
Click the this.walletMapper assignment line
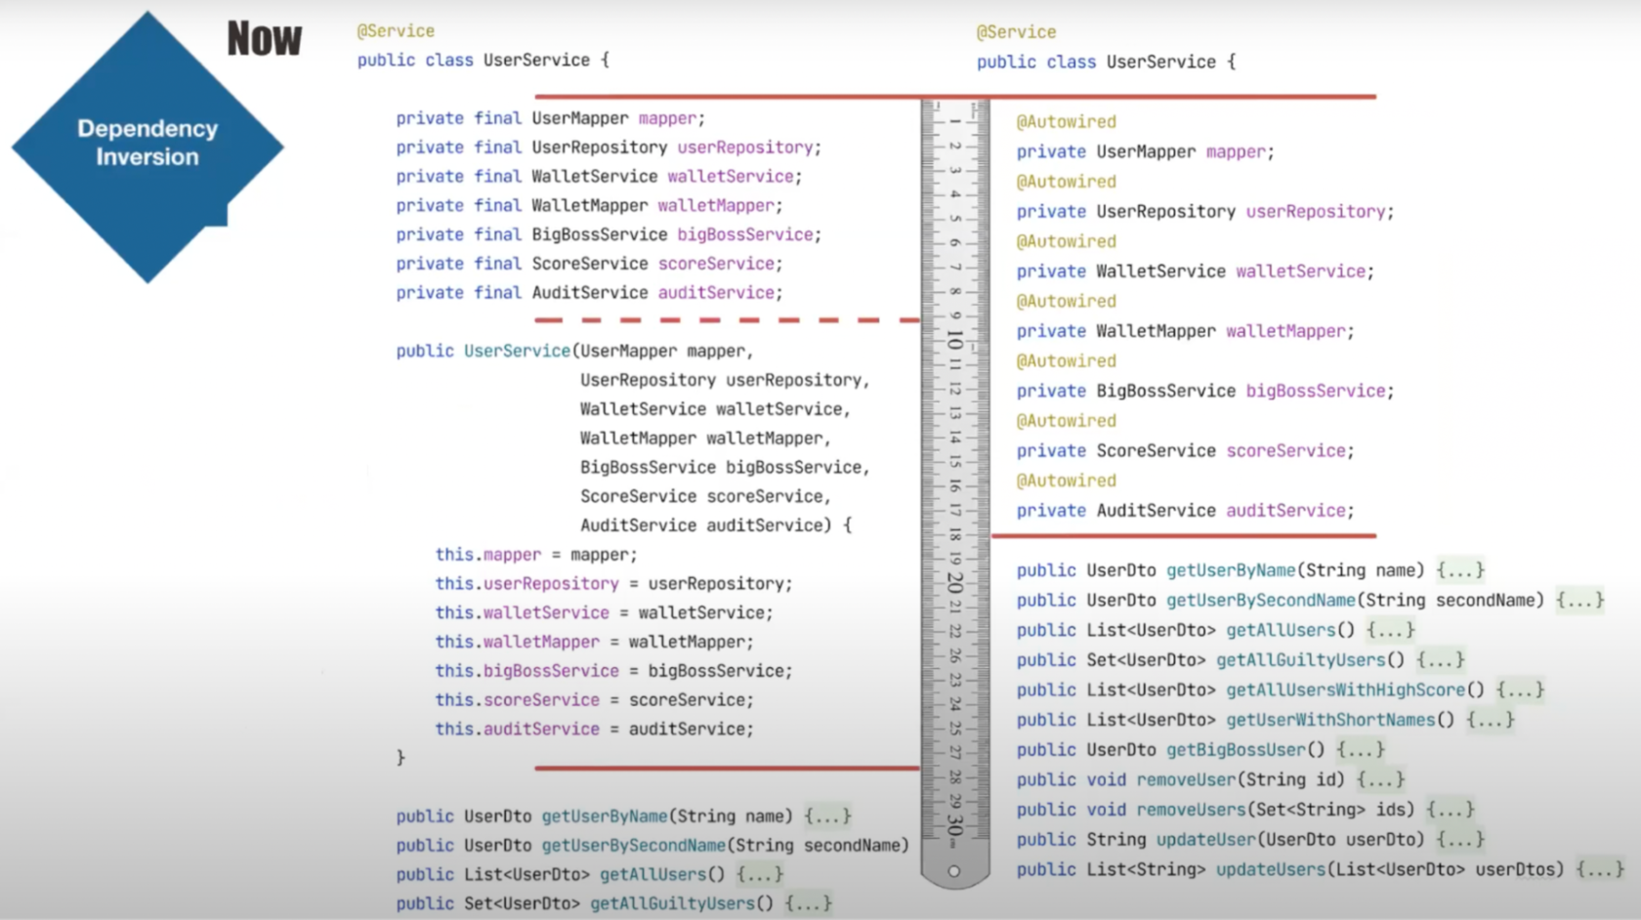pyautogui.click(x=594, y=642)
